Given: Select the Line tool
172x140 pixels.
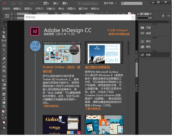Looking at the screenshot, I should coord(4,54).
